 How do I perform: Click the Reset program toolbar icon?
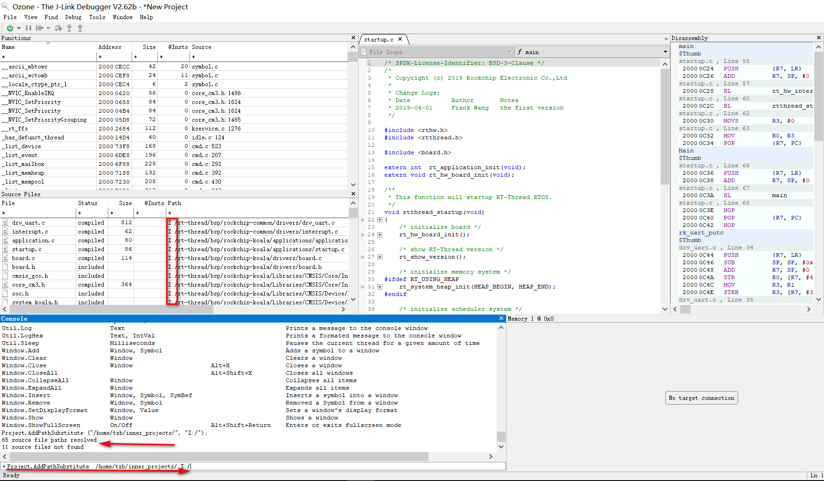(40, 28)
